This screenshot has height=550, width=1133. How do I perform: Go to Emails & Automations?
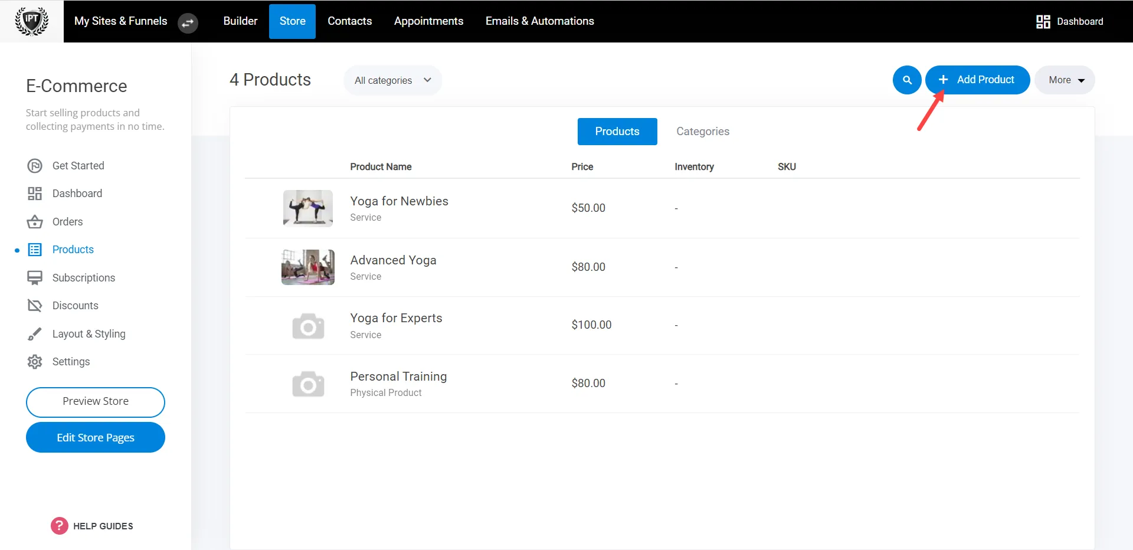(x=539, y=21)
